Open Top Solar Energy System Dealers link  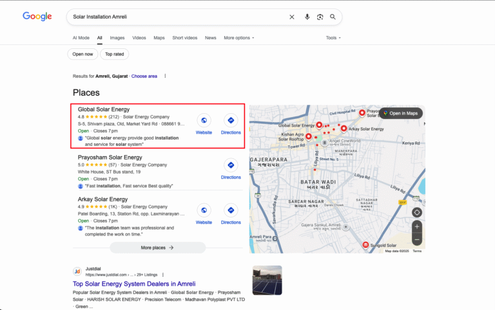click(134, 284)
